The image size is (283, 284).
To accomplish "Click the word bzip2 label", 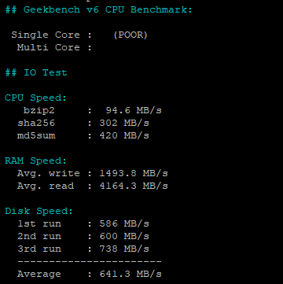I will [39, 111].
